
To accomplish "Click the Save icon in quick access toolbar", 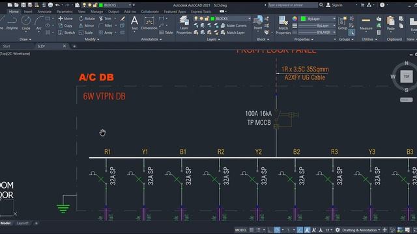I will click(x=23, y=5).
